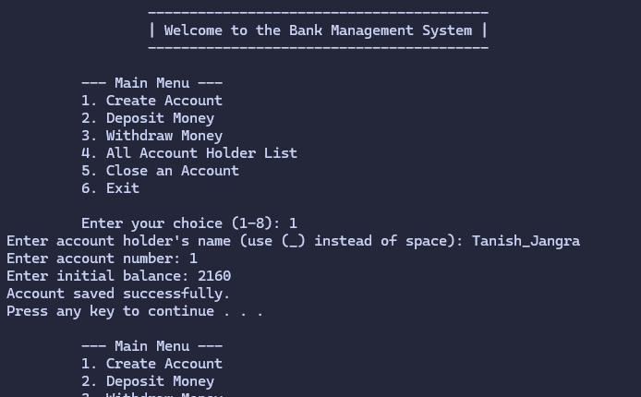Click the '3. Withdraw Money' line
The width and height of the screenshot is (641, 397).
point(152,136)
